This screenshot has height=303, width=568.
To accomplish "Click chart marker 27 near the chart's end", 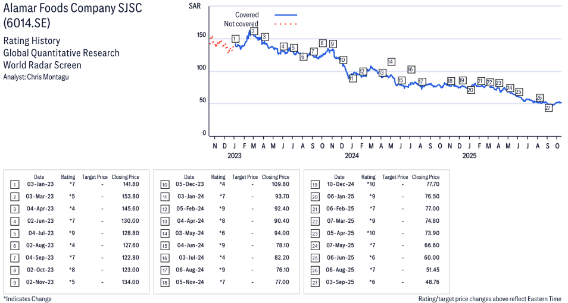I will (x=548, y=108).
